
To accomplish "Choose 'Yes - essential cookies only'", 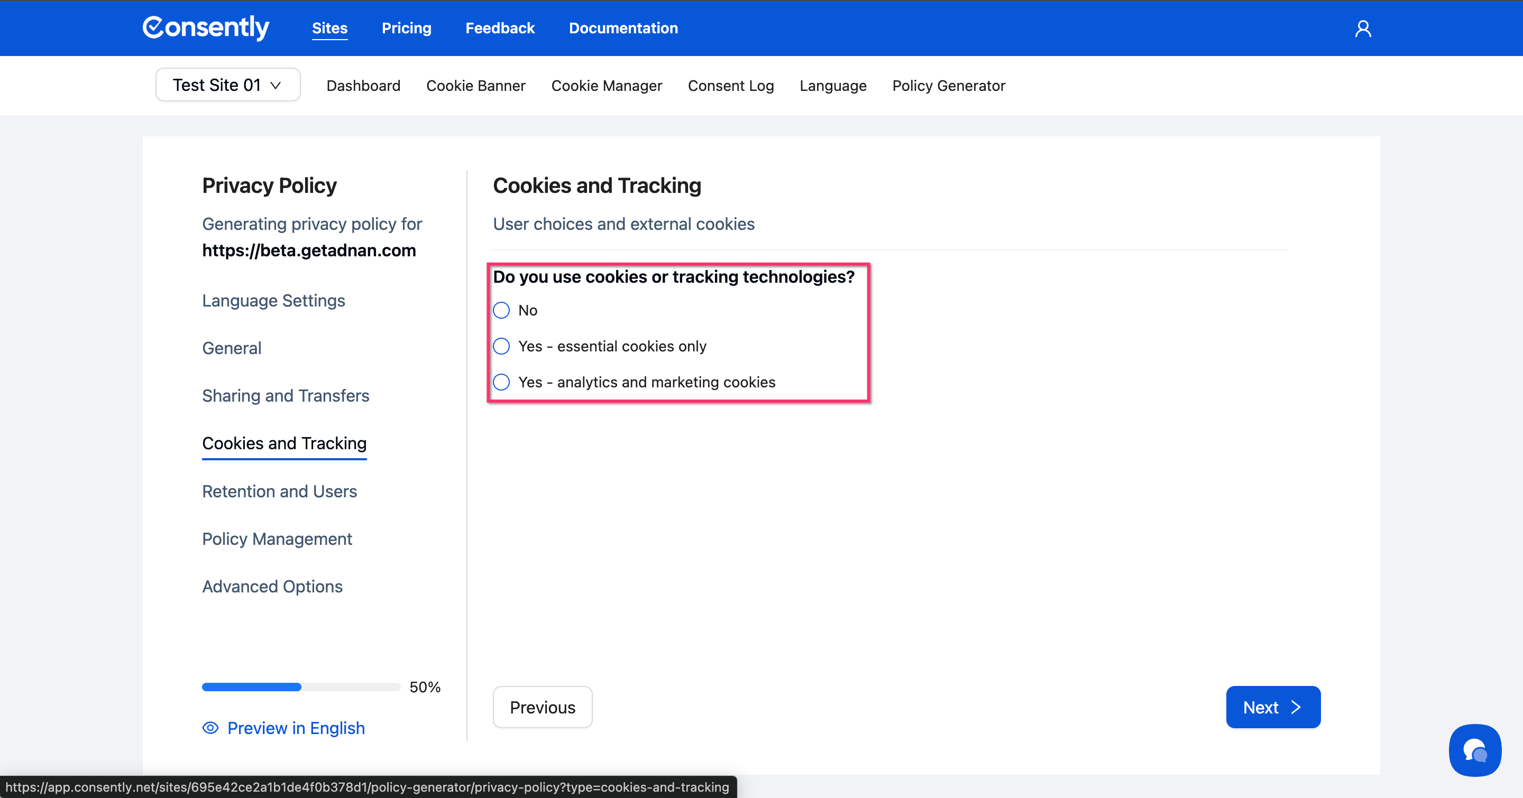I will click(501, 346).
